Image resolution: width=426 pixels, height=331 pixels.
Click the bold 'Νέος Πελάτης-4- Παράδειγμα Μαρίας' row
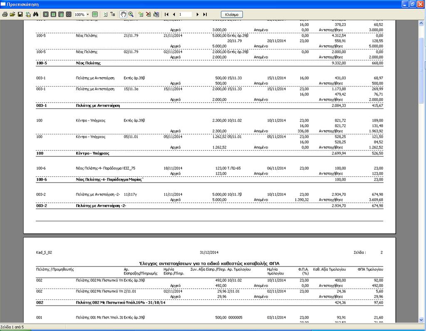210,180
